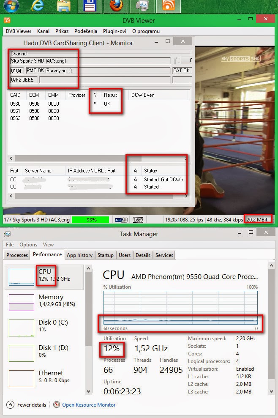Screen dimensions: 278x418
Task: Go to Users tab
Action: tap(125, 255)
